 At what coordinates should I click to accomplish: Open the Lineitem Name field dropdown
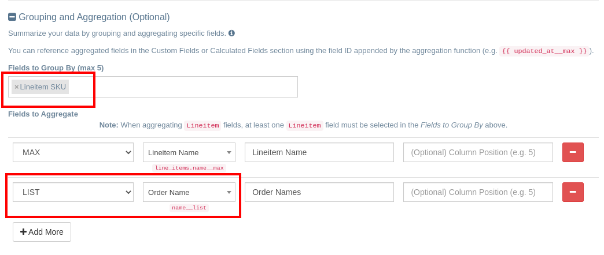pyautogui.click(x=189, y=152)
